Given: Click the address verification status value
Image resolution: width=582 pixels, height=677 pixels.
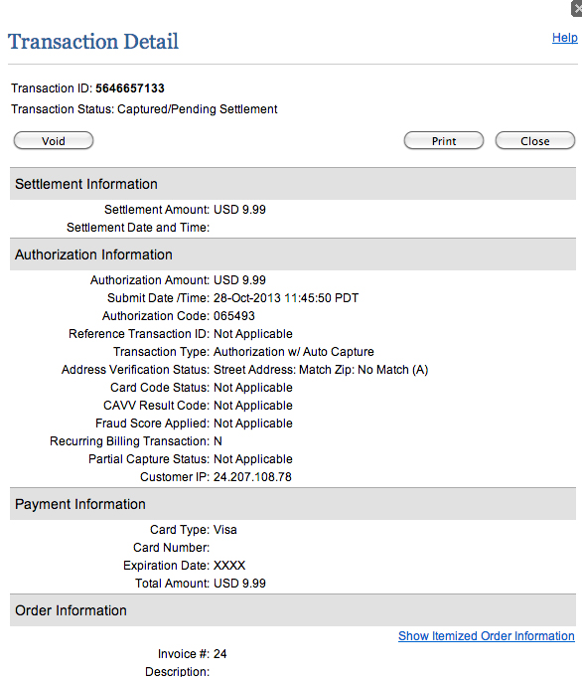Looking at the screenshot, I should [x=321, y=370].
